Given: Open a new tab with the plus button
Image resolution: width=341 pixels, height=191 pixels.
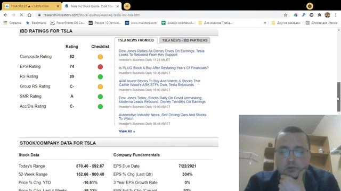Looking at the screenshot, I should click(127, 6).
